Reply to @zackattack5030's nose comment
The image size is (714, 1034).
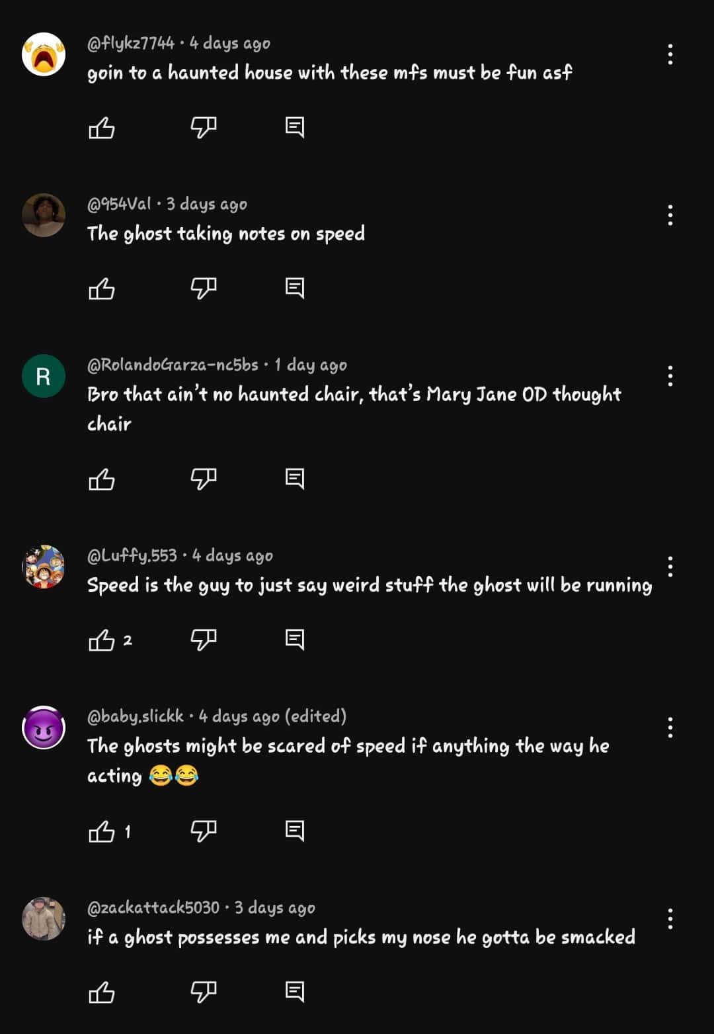[294, 992]
